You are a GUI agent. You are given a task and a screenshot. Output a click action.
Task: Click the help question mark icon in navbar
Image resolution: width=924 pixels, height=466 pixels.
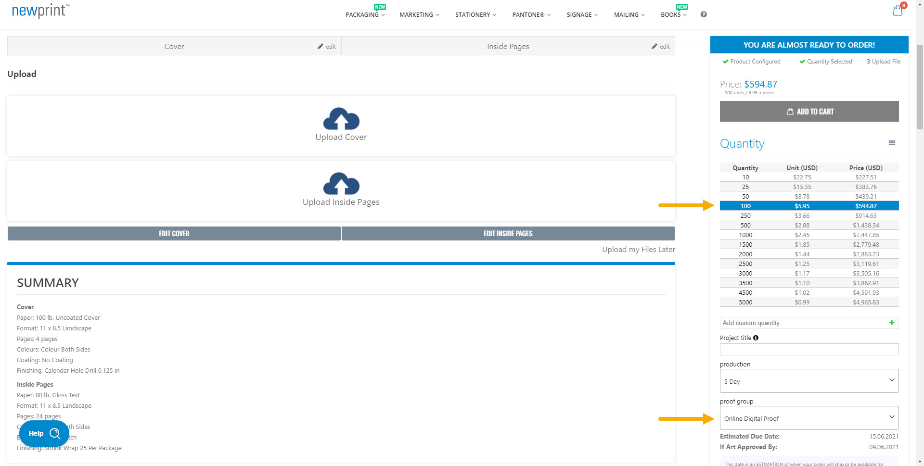pos(704,14)
